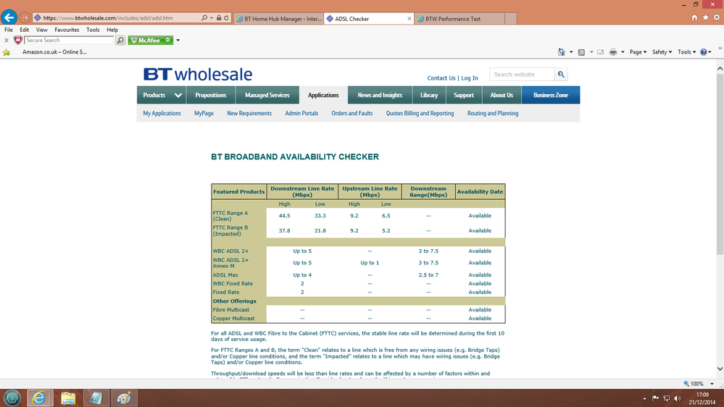Click the BT wholesale logo

(x=198, y=75)
